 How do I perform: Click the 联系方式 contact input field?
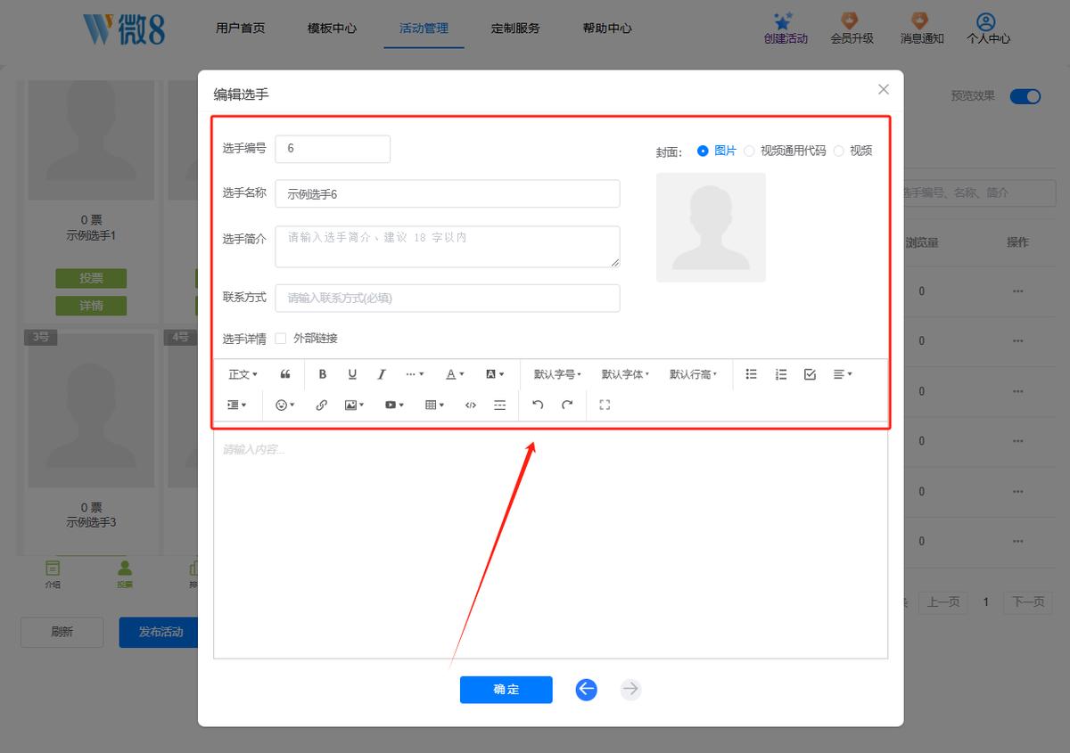click(447, 299)
